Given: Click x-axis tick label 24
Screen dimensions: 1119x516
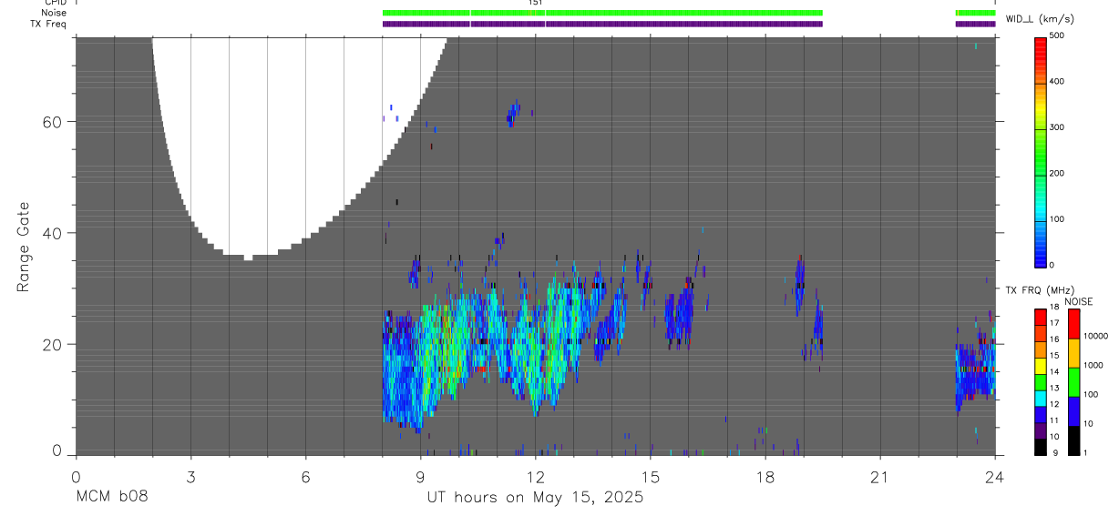Looking at the screenshot, I should (995, 476).
